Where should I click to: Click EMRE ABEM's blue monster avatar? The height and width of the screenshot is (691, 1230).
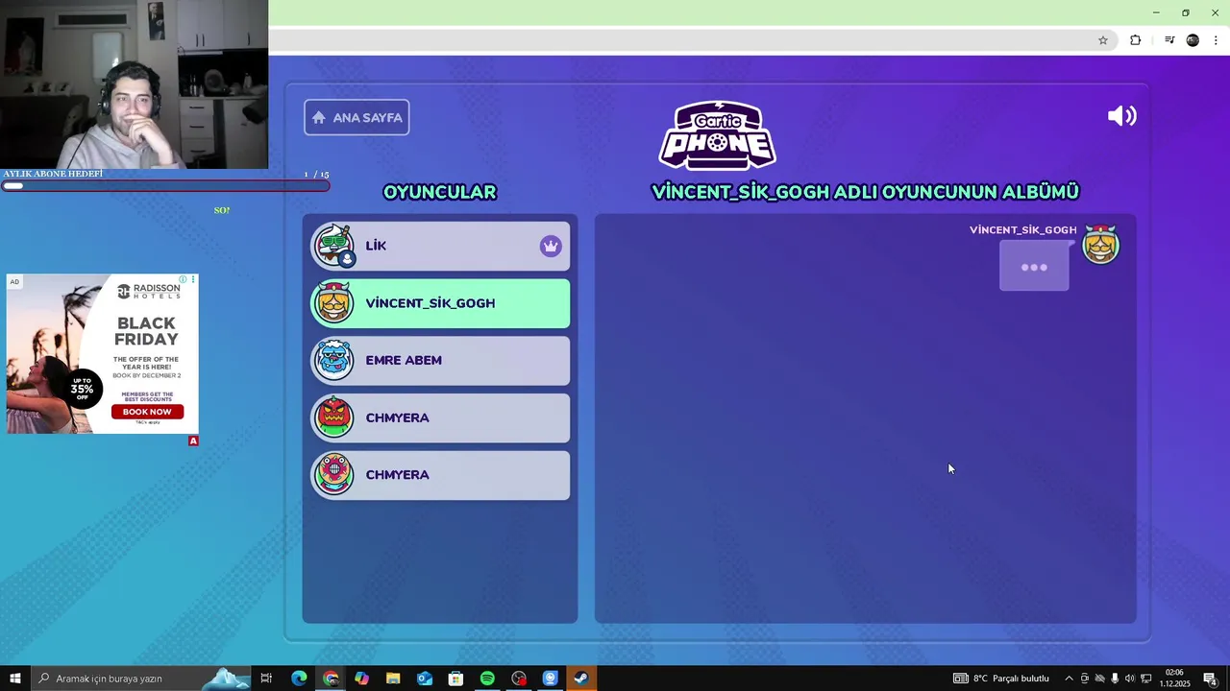(334, 361)
